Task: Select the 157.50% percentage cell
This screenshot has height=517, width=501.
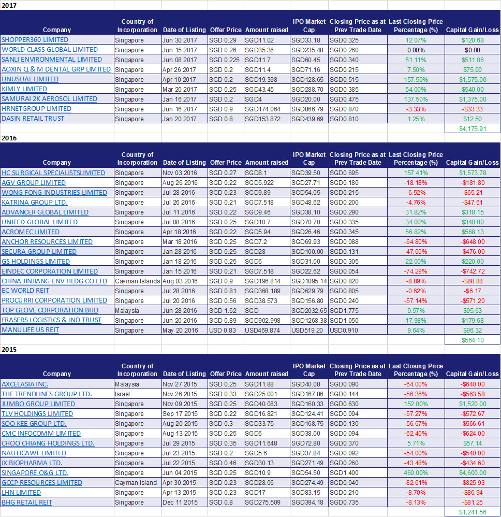Action: coord(416,79)
